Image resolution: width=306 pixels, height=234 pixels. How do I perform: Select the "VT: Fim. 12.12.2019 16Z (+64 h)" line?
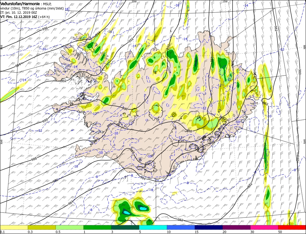[x=25, y=17]
